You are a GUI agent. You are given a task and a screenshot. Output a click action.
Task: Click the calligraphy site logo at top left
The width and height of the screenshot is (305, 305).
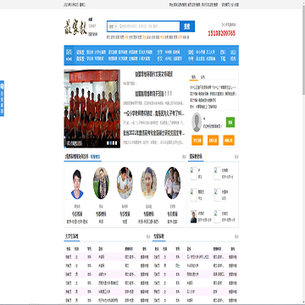click(75, 27)
